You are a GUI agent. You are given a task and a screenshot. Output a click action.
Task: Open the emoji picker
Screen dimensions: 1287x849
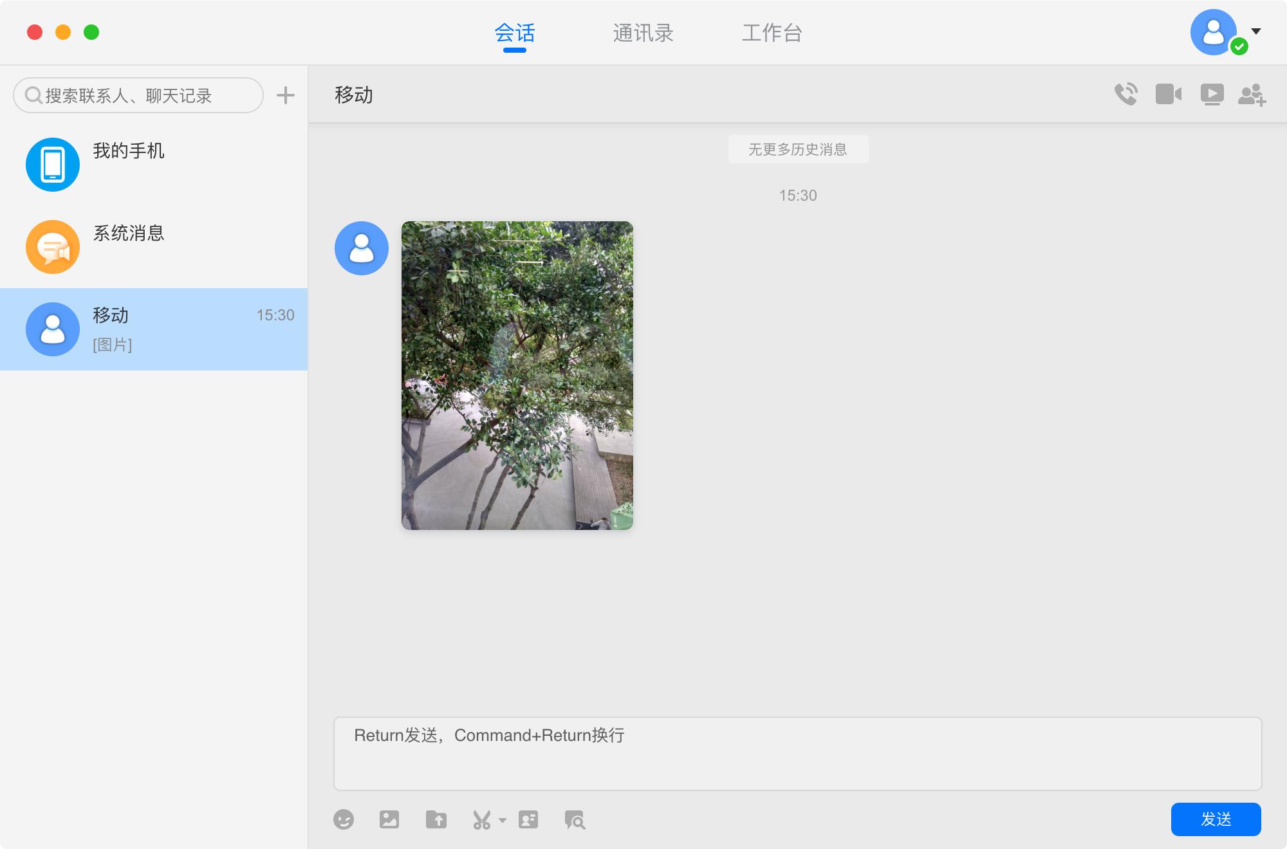(x=346, y=820)
